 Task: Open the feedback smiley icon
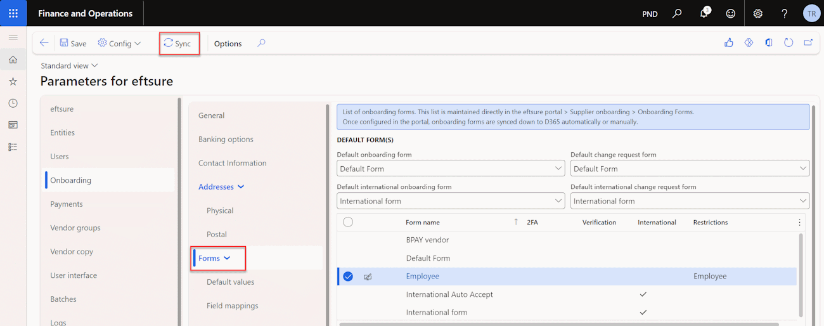pyautogui.click(x=731, y=13)
